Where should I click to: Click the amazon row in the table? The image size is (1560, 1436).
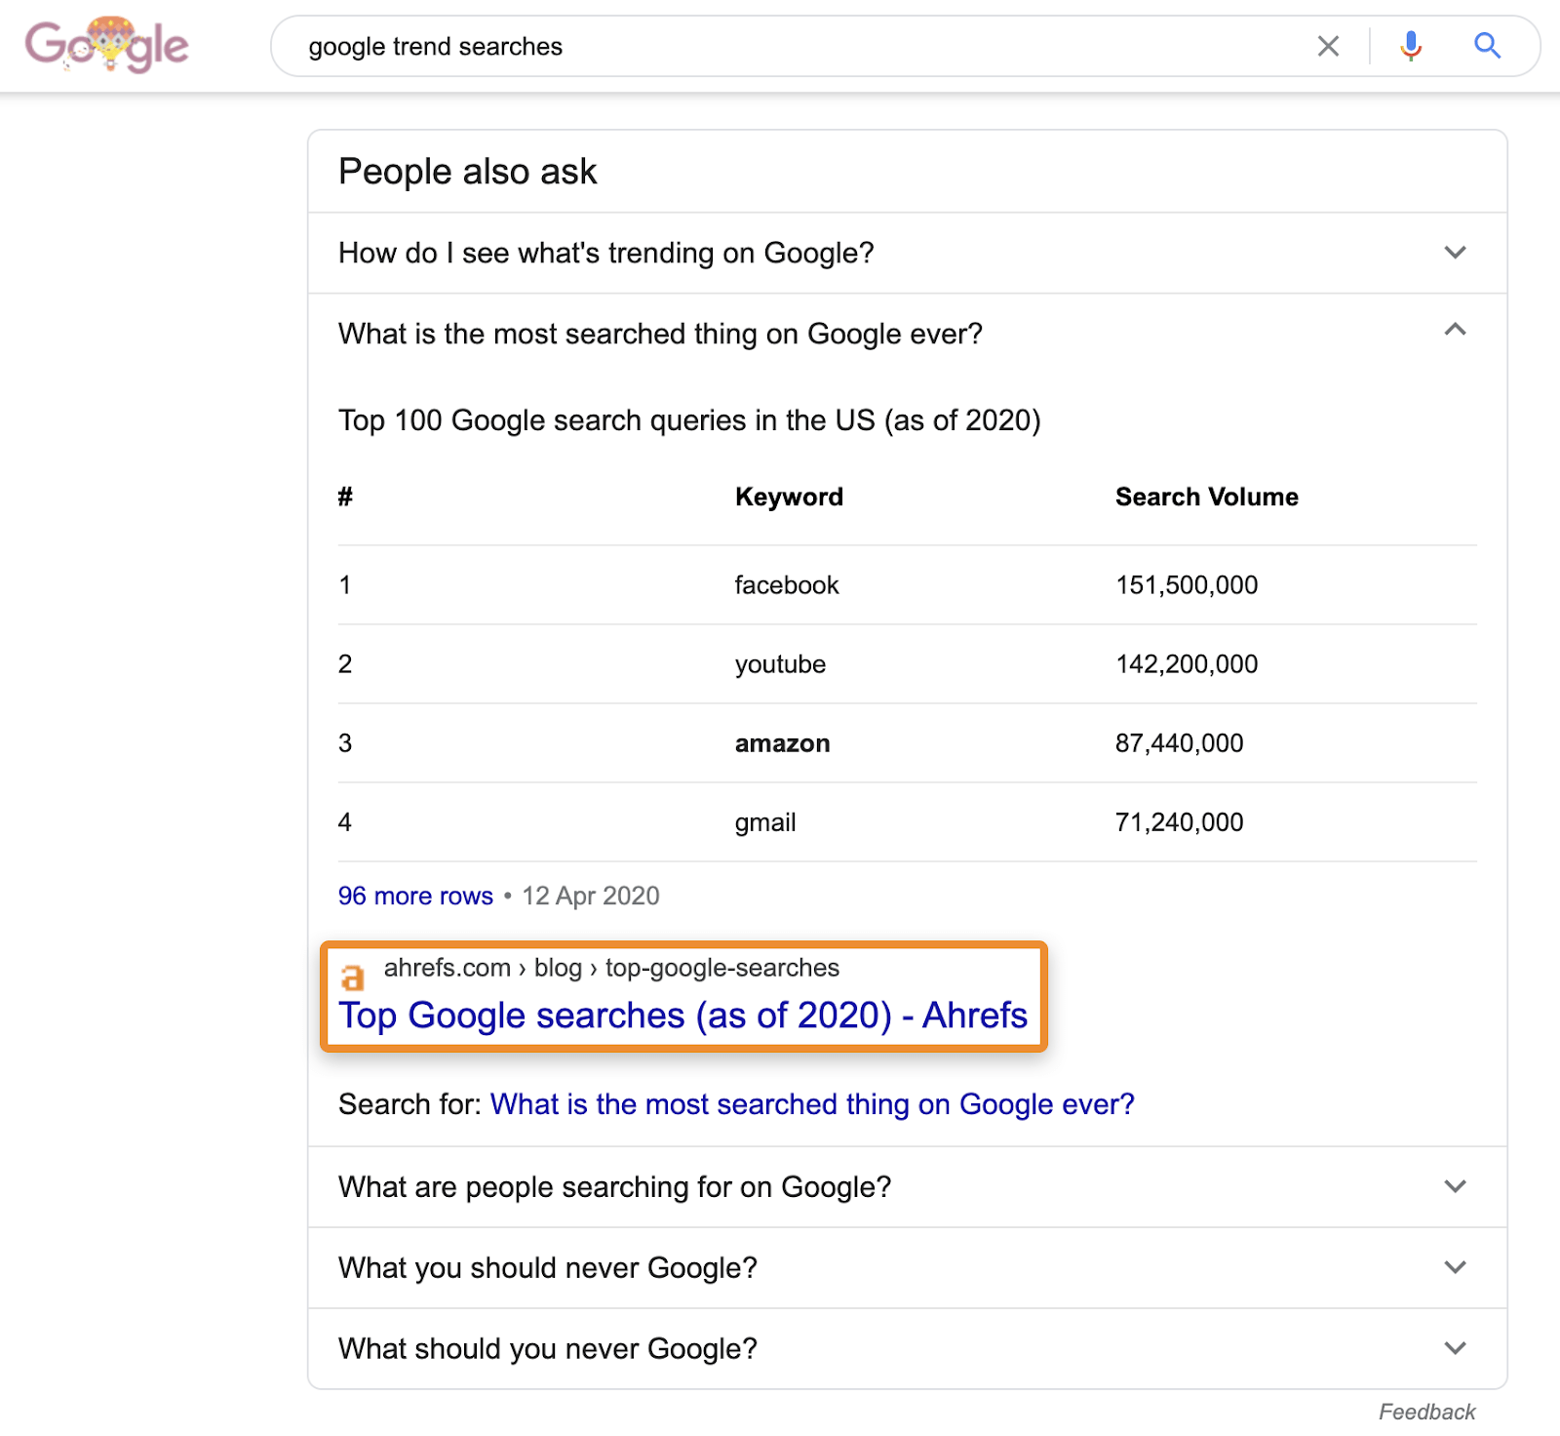coord(782,742)
